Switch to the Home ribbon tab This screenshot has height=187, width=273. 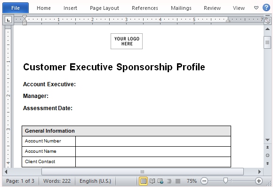tap(44, 8)
